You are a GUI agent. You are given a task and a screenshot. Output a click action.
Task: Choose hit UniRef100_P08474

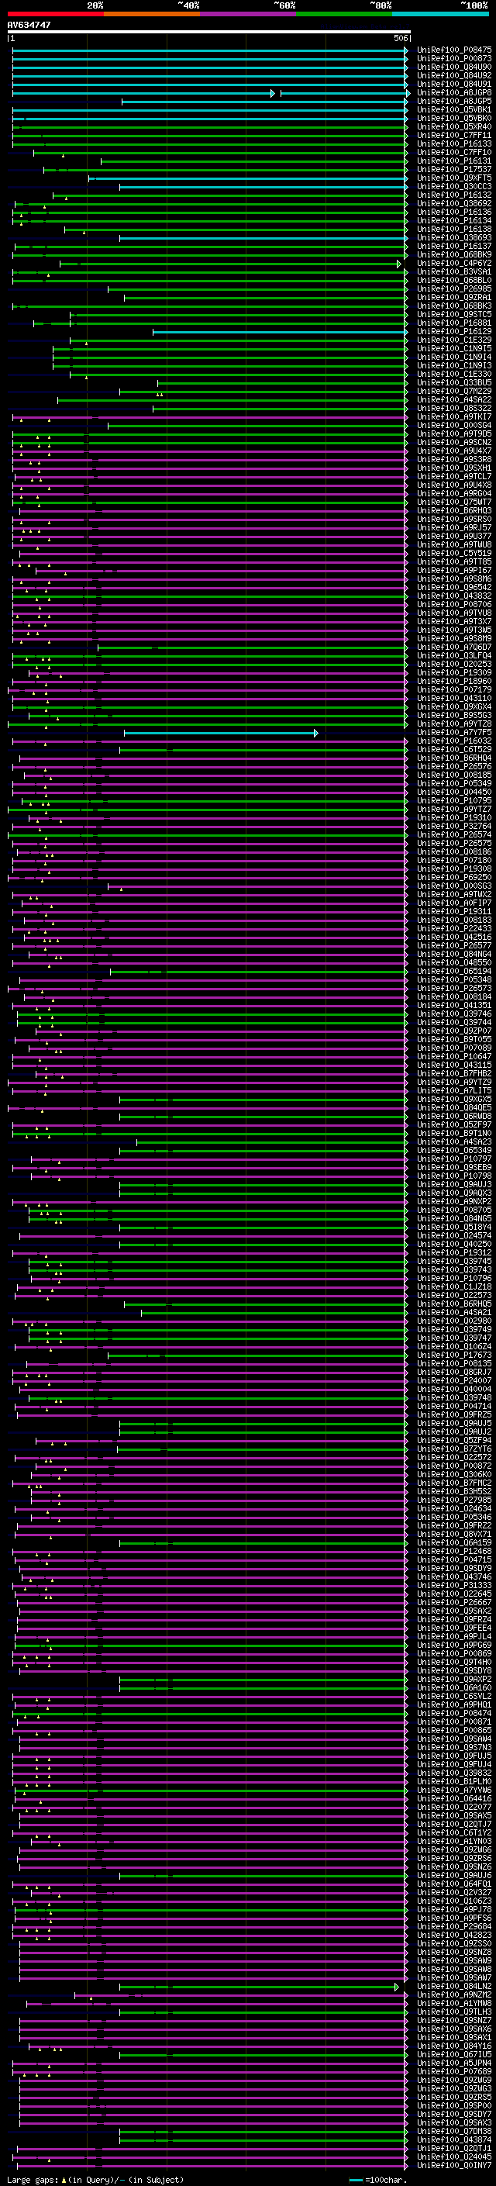[454, 1713]
